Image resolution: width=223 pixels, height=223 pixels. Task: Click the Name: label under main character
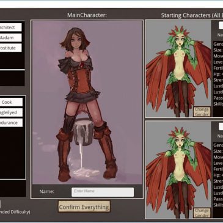tap(46, 192)
